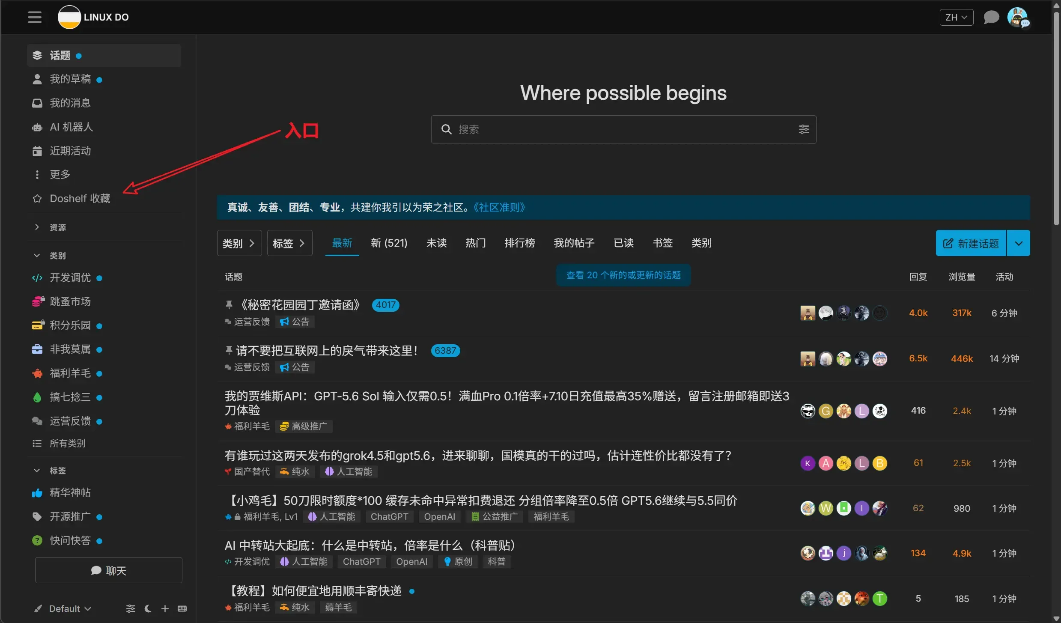Switch to 新 (521) tab
The width and height of the screenshot is (1061, 623).
coord(389,243)
